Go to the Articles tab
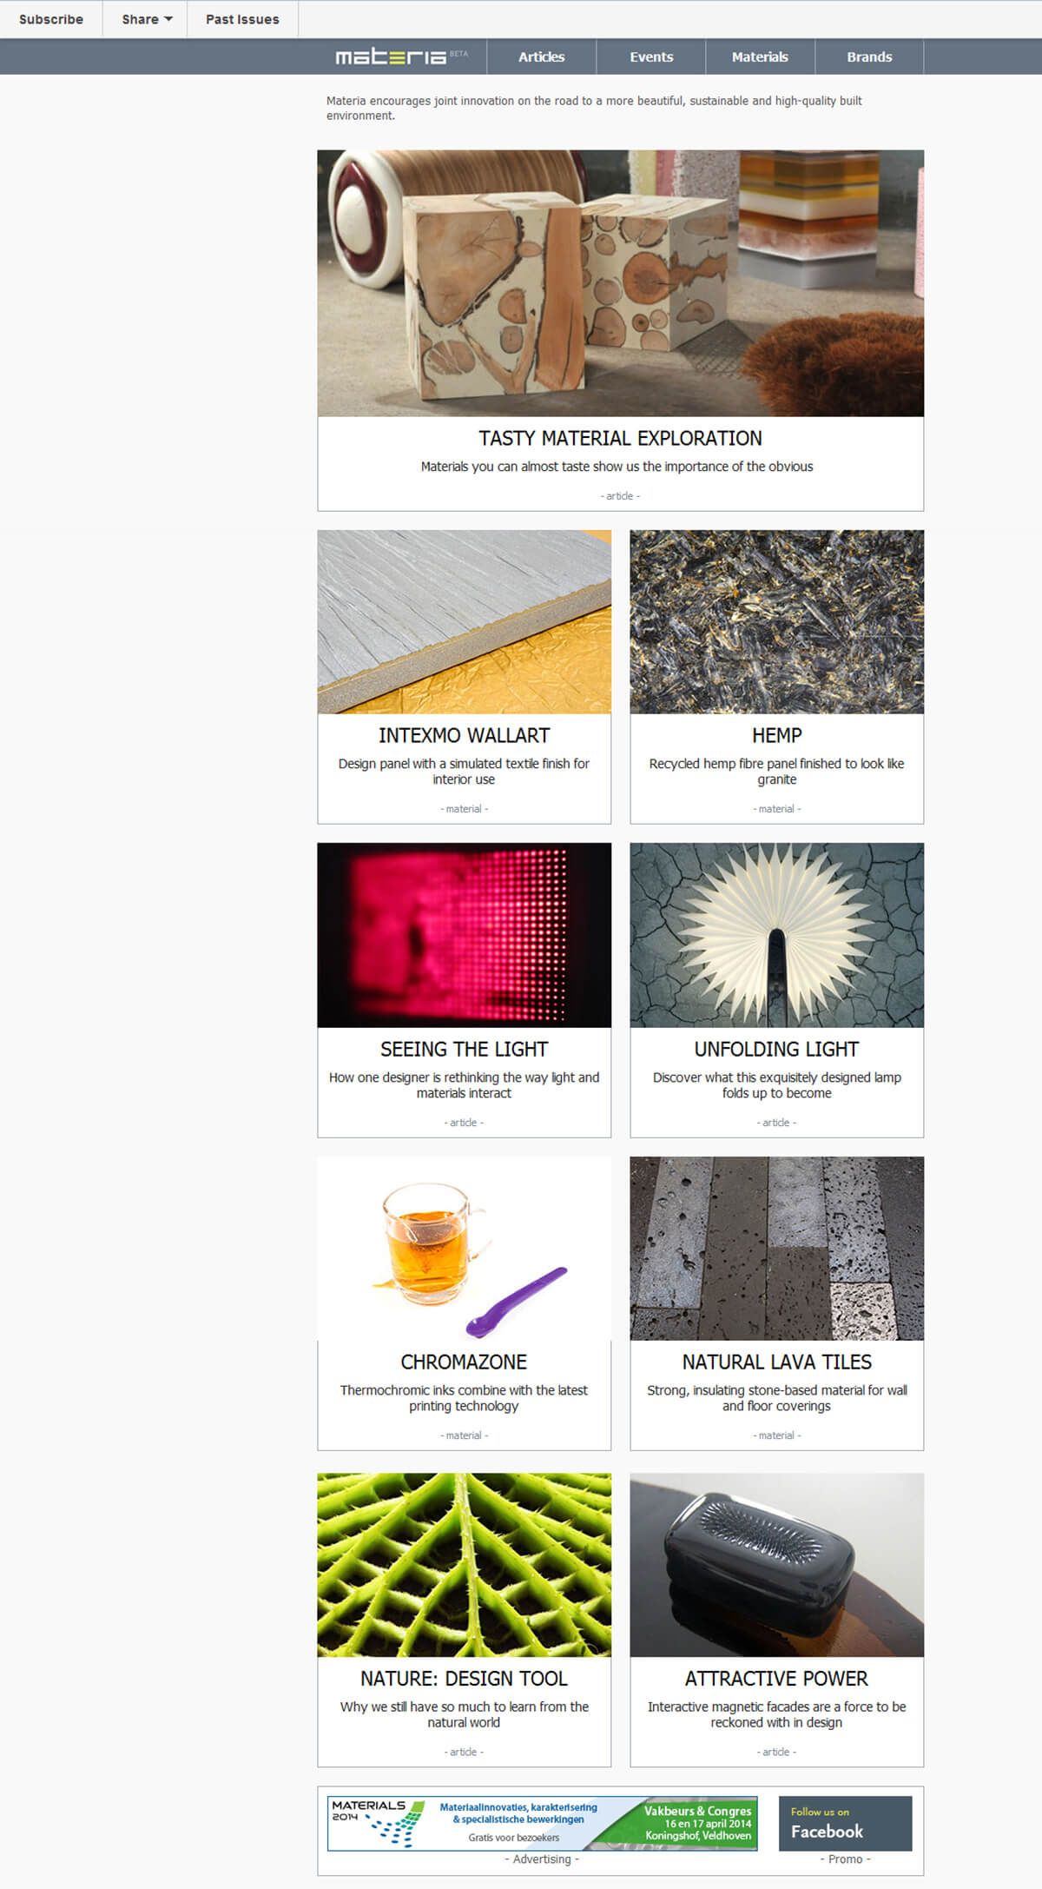Screen dimensions: 1042x1889 541,56
